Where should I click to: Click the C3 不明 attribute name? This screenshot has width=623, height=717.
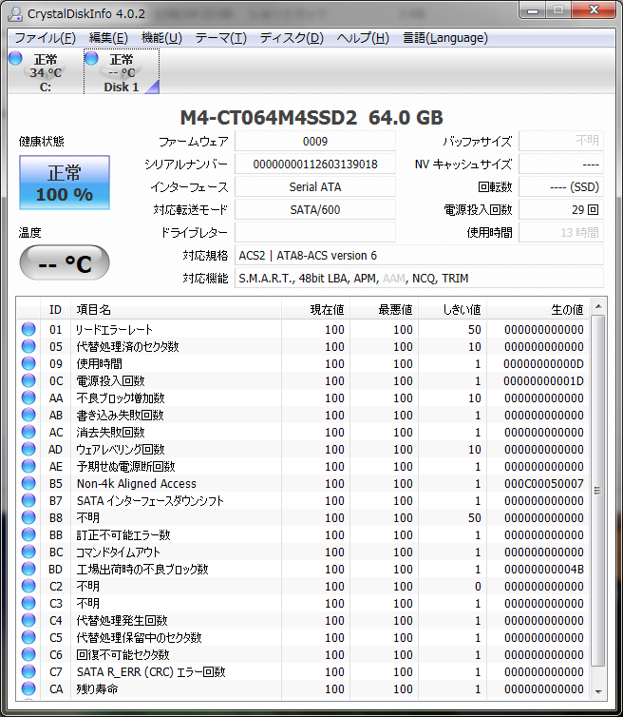point(87,603)
